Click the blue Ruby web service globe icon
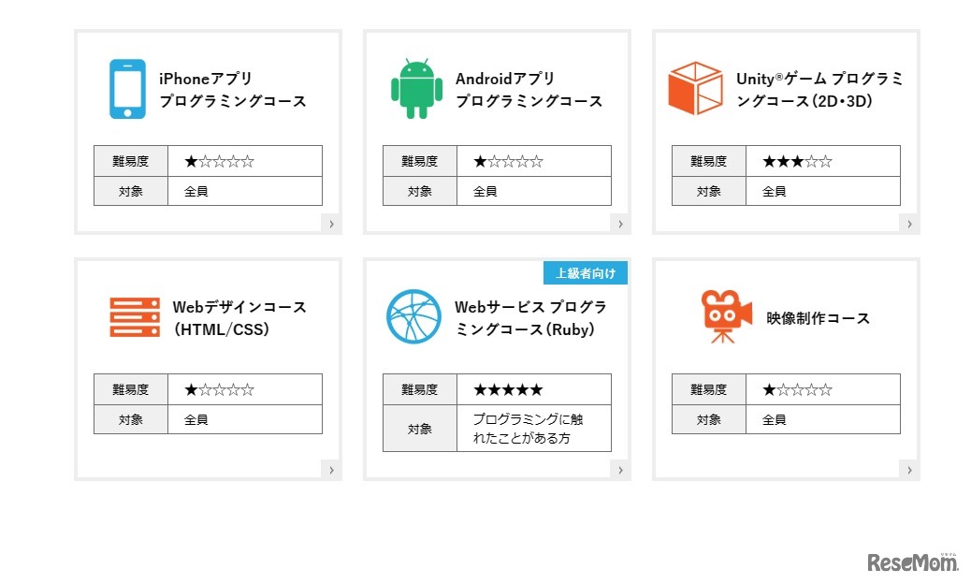This screenshot has height=584, width=971. pyautogui.click(x=413, y=316)
